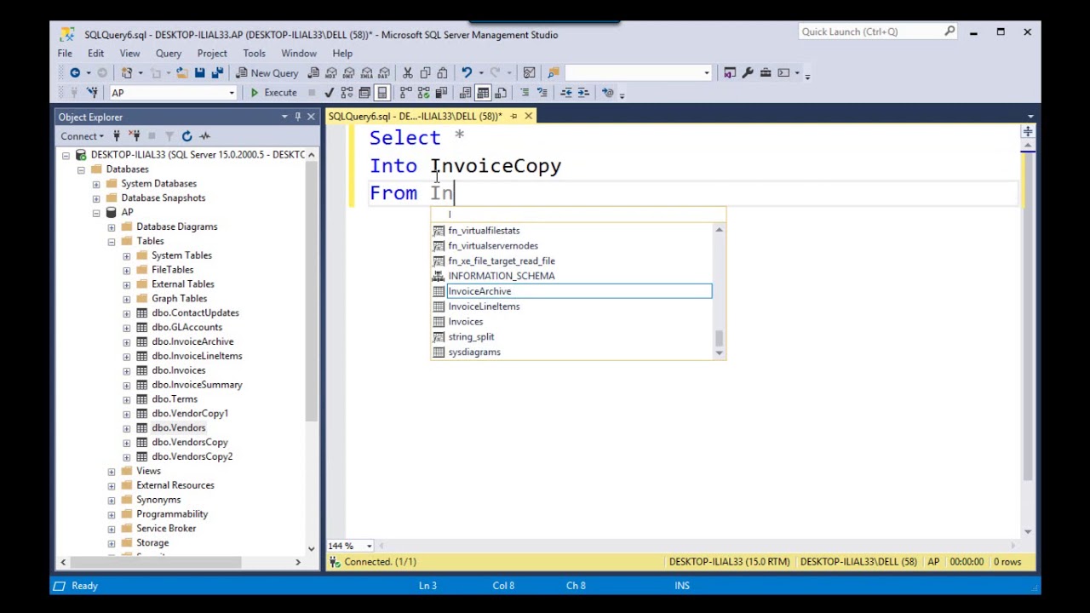Image resolution: width=1090 pixels, height=613 pixels.
Task: Click the Undo arrow icon
Action: [x=467, y=72]
